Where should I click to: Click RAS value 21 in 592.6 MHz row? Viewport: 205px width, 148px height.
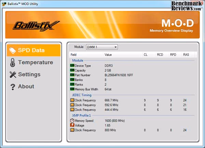point(185,105)
